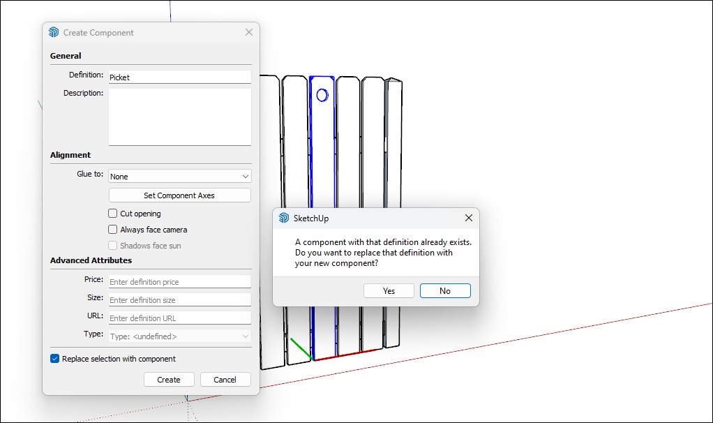
Task: Click Set Component Axes
Action: tap(179, 195)
